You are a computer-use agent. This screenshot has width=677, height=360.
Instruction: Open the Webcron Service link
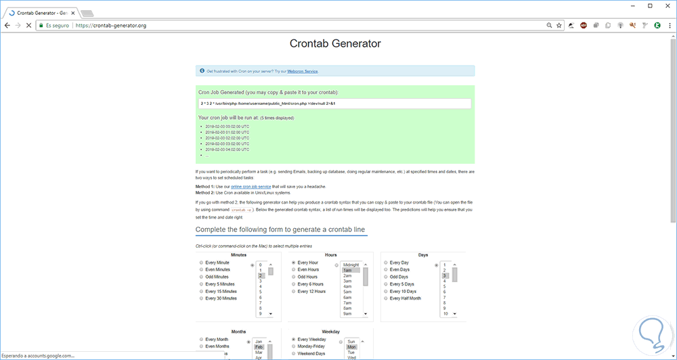coord(303,71)
